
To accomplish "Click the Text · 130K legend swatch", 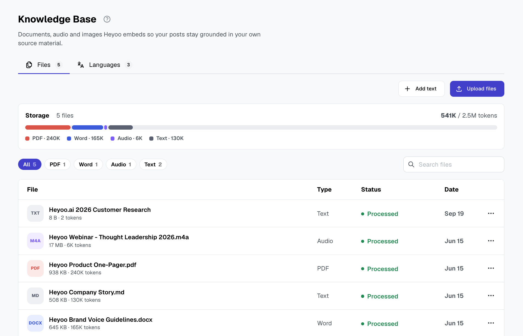I will tap(151, 138).
